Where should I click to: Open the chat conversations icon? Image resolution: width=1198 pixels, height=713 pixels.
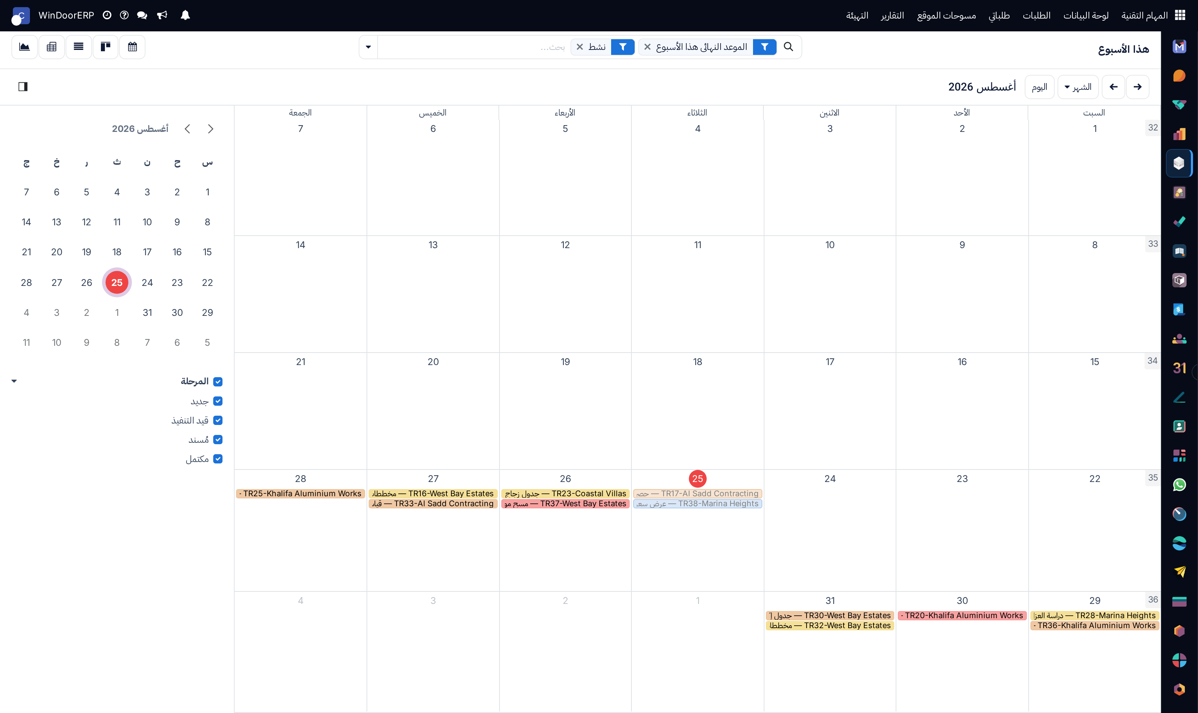click(x=142, y=15)
